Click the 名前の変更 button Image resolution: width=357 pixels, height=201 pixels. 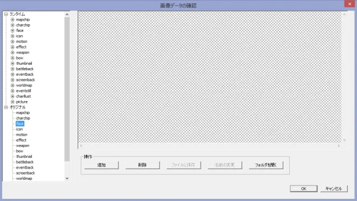pos(224,165)
